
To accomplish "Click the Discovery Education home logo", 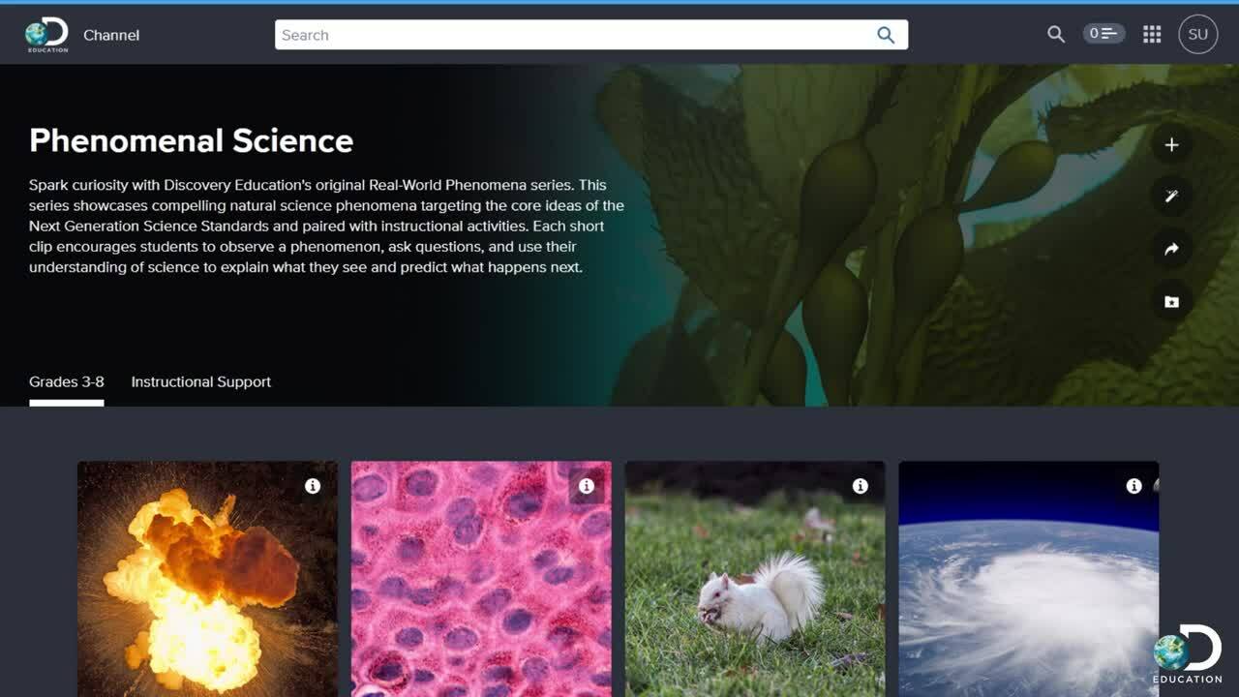I will tap(46, 35).
